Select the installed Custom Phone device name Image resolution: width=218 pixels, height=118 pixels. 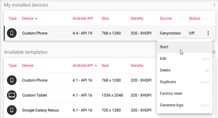[x=35, y=33]
